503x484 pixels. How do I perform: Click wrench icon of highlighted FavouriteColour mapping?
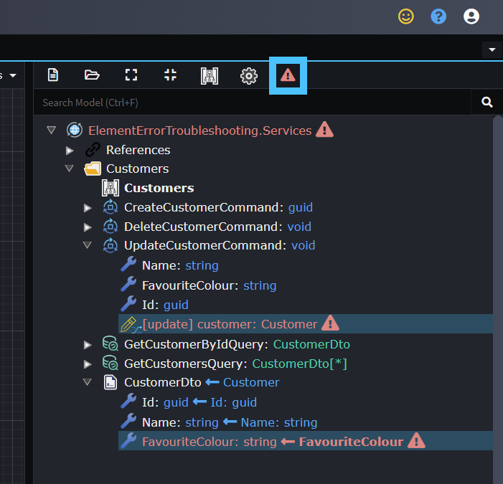128,440
